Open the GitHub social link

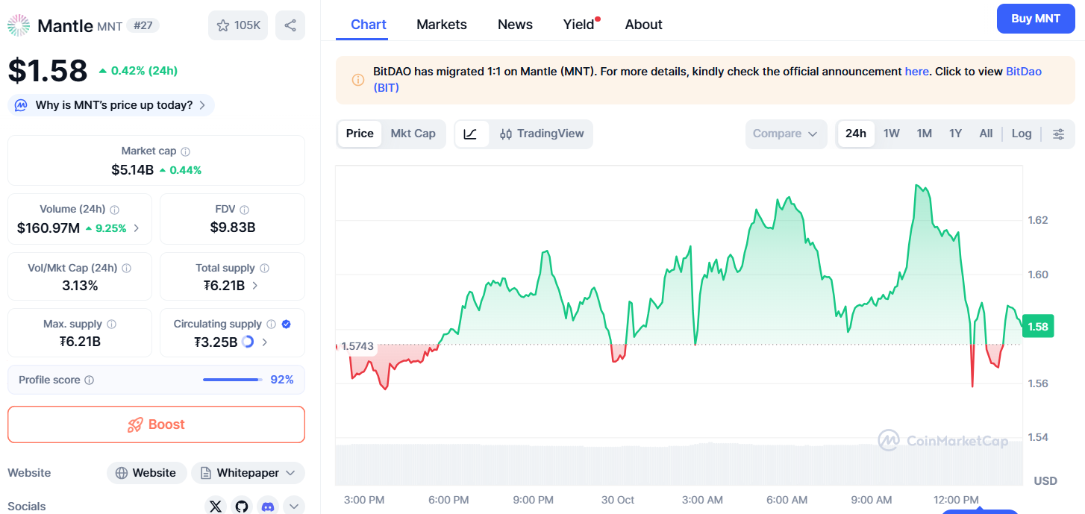point(242,507)
